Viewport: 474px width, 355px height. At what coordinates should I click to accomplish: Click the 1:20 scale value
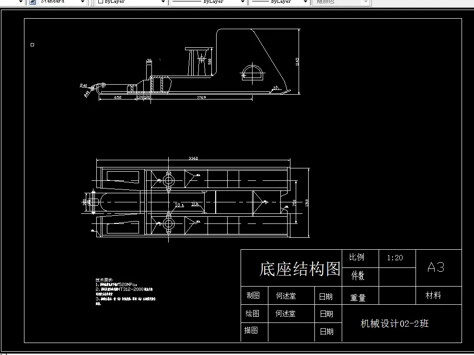[x=396, y=257]
